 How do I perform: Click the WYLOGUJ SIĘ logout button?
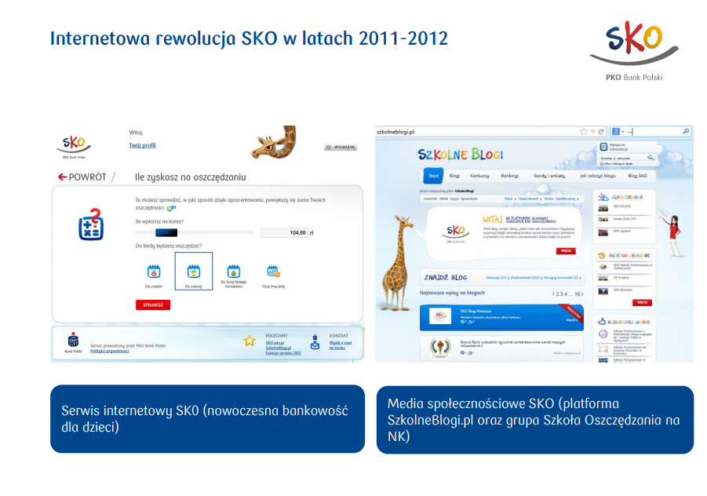coord(341,148)
